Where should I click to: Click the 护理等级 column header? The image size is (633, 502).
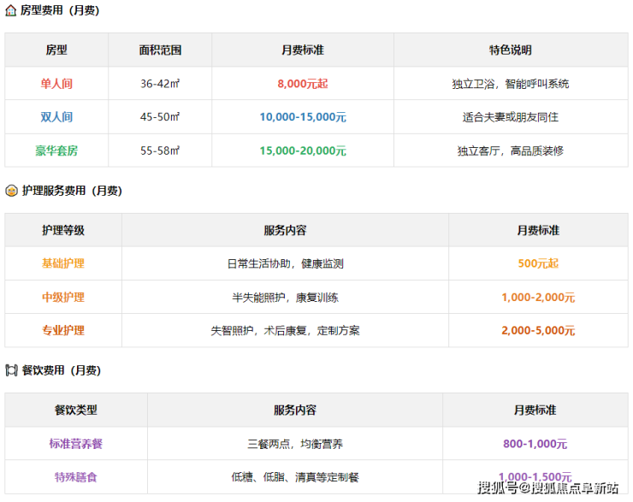point(63,231)
